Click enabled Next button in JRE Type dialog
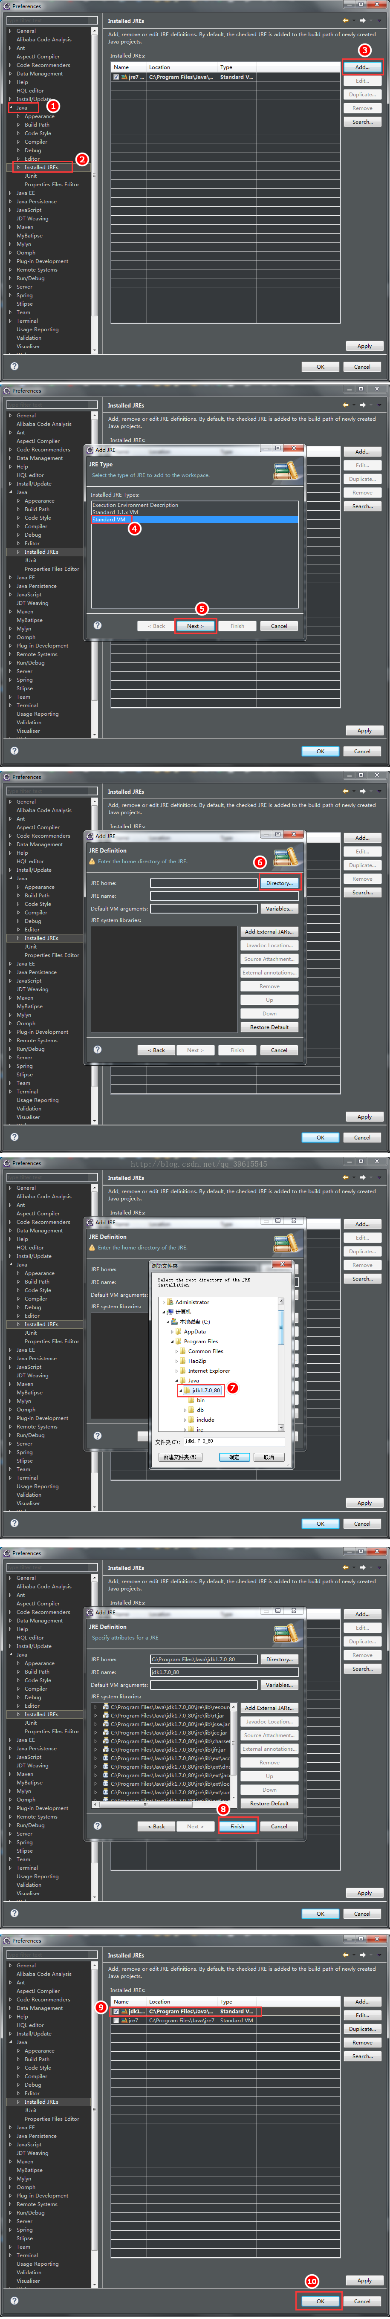The width and height of the screenshot is (390, 2319). (196, 626)
